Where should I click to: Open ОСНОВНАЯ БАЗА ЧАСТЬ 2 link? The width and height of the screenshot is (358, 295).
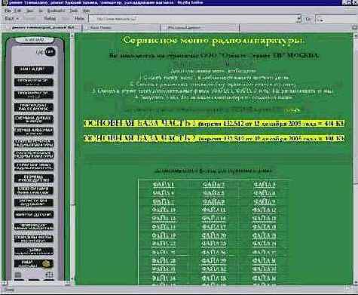pos(214,138)
